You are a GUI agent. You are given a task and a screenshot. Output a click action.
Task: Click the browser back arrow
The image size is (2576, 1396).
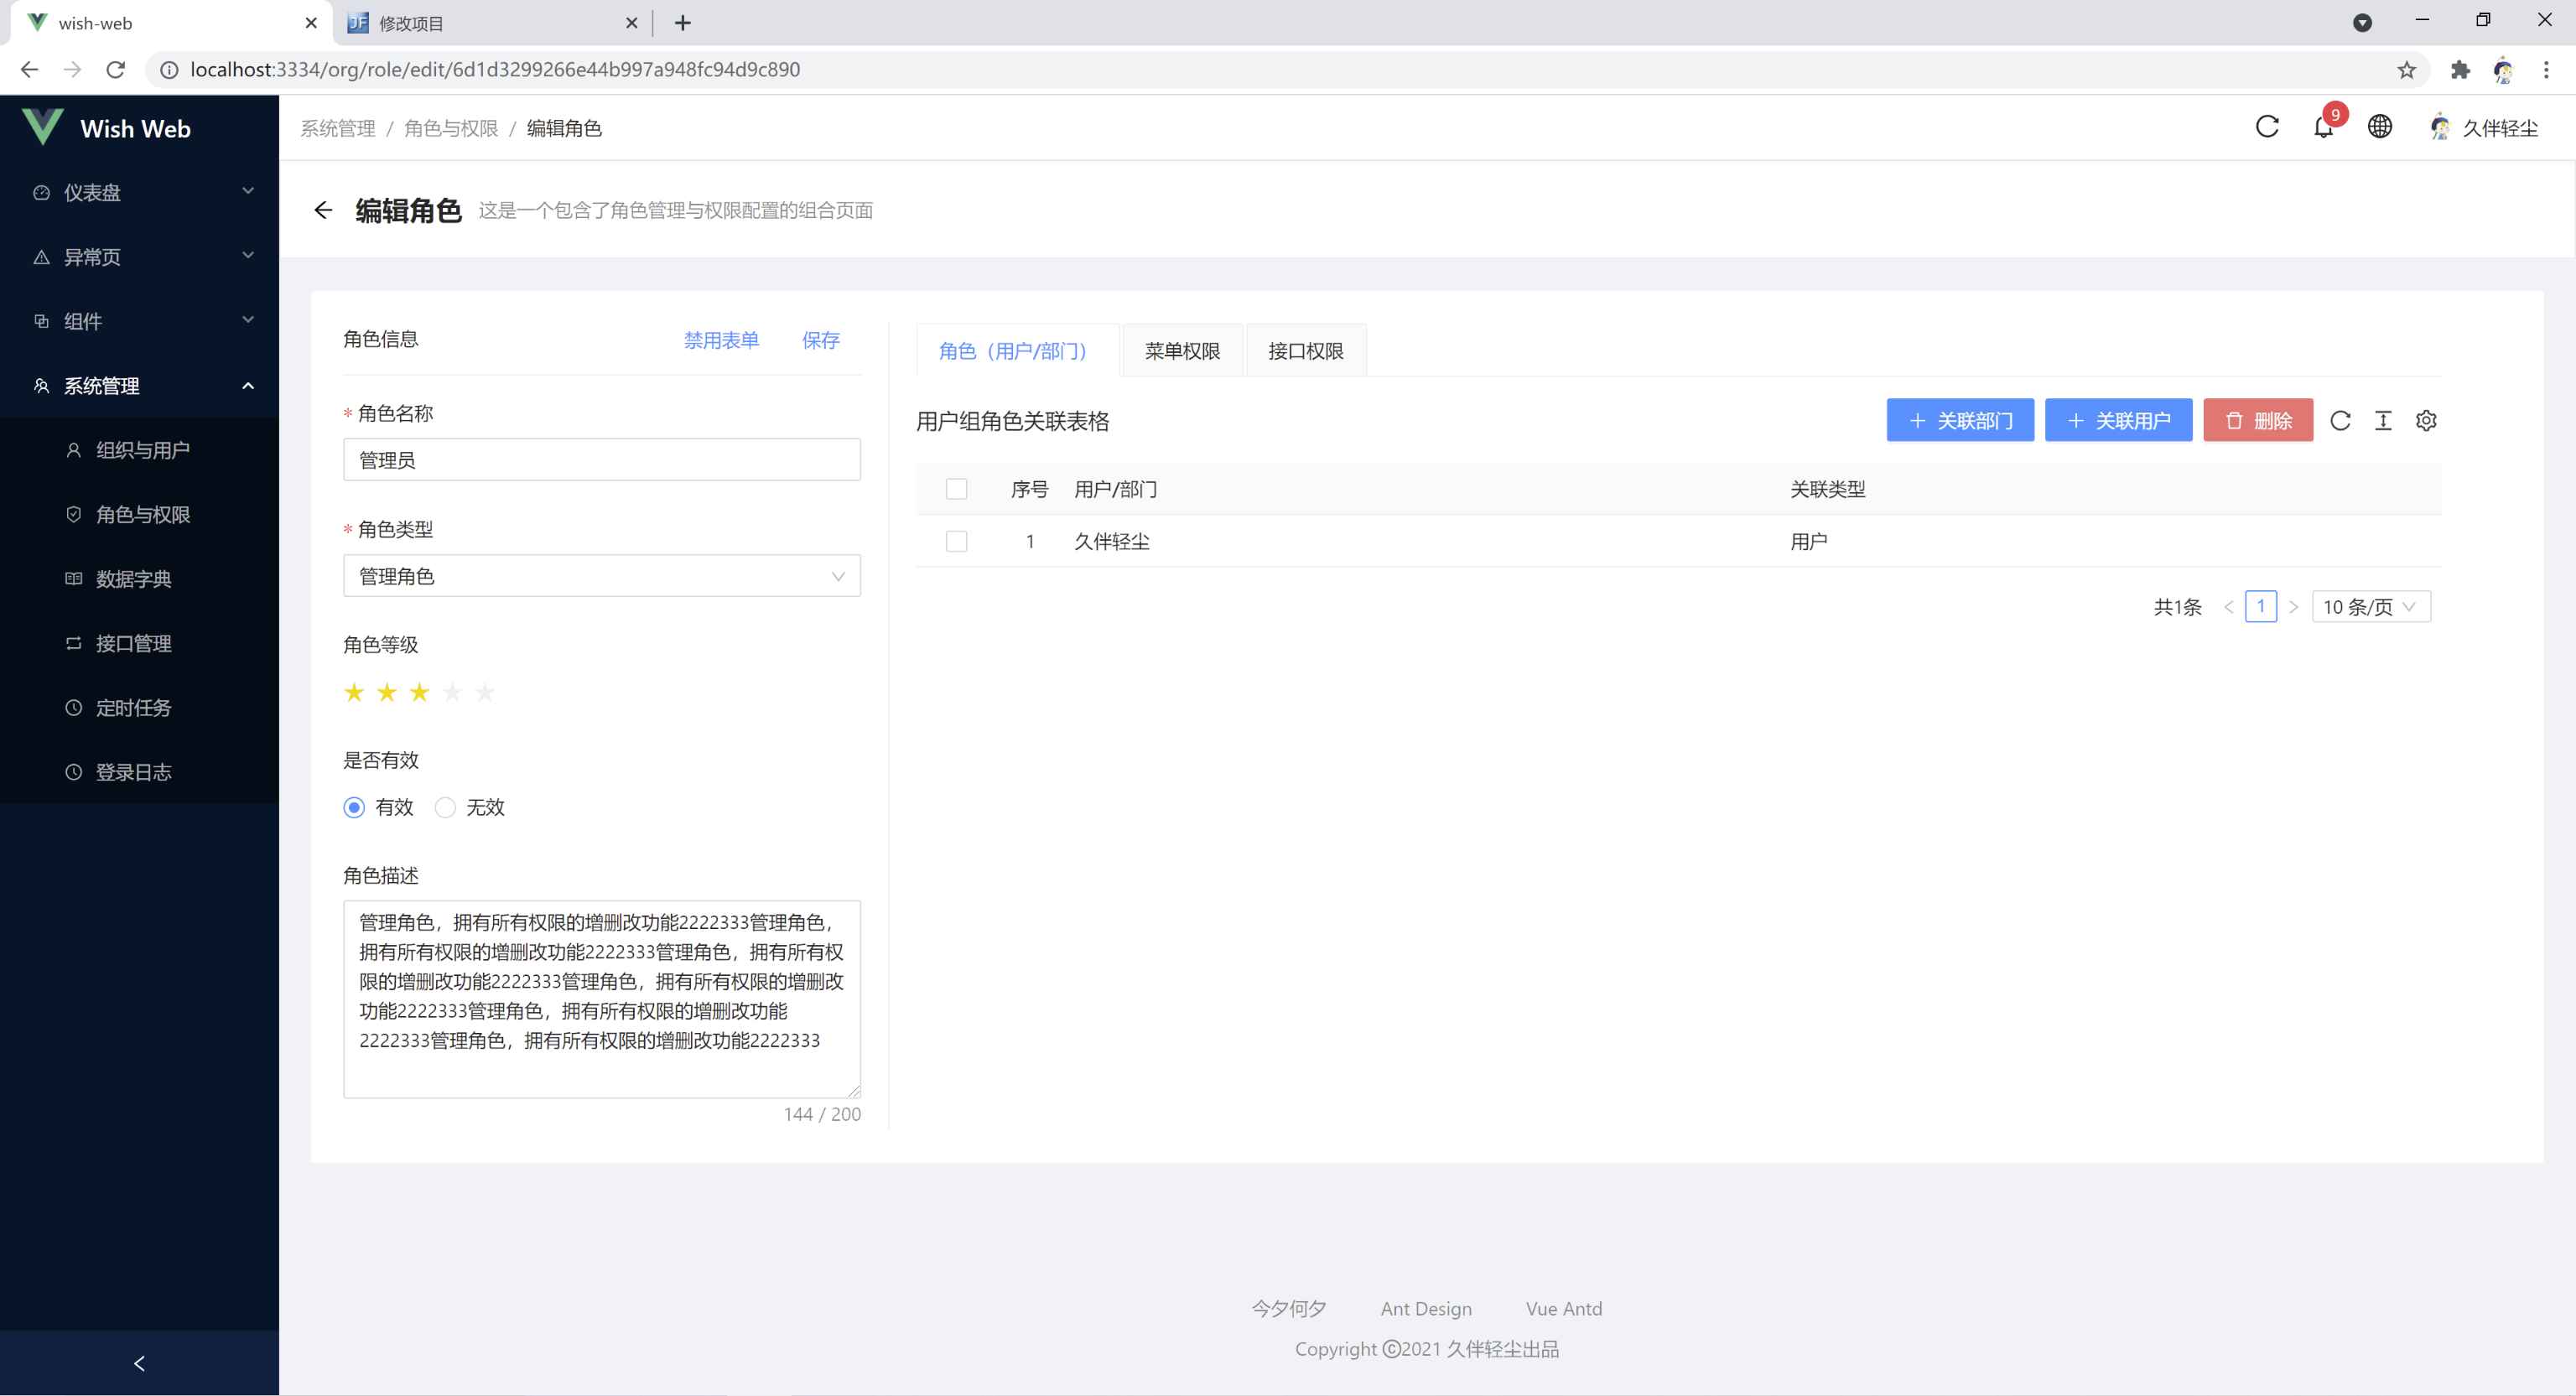[29, 69]
